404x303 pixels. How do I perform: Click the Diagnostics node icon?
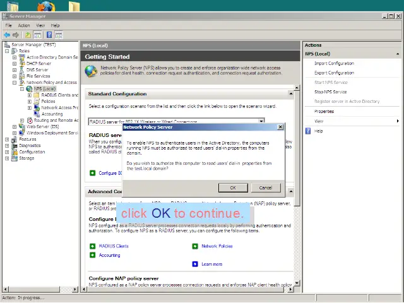tap(15, 146)
